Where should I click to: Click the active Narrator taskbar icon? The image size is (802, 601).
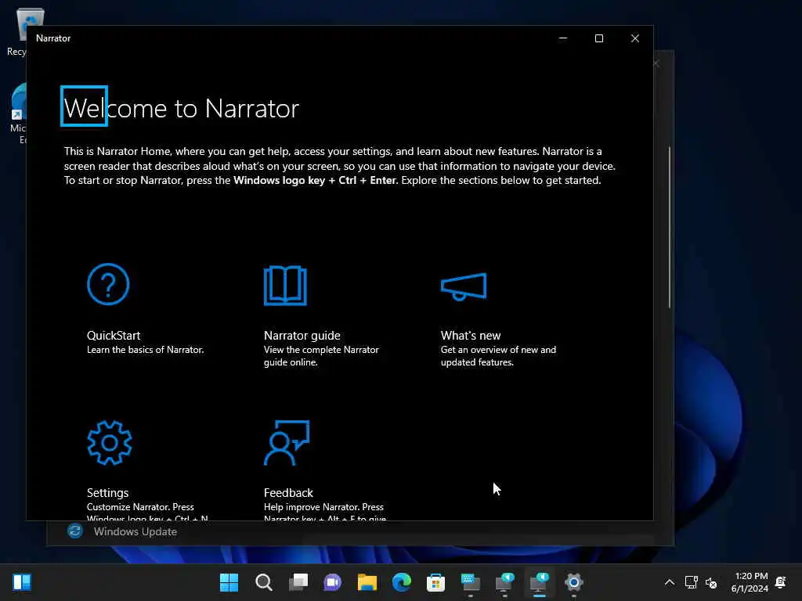(x=539, y=582)
